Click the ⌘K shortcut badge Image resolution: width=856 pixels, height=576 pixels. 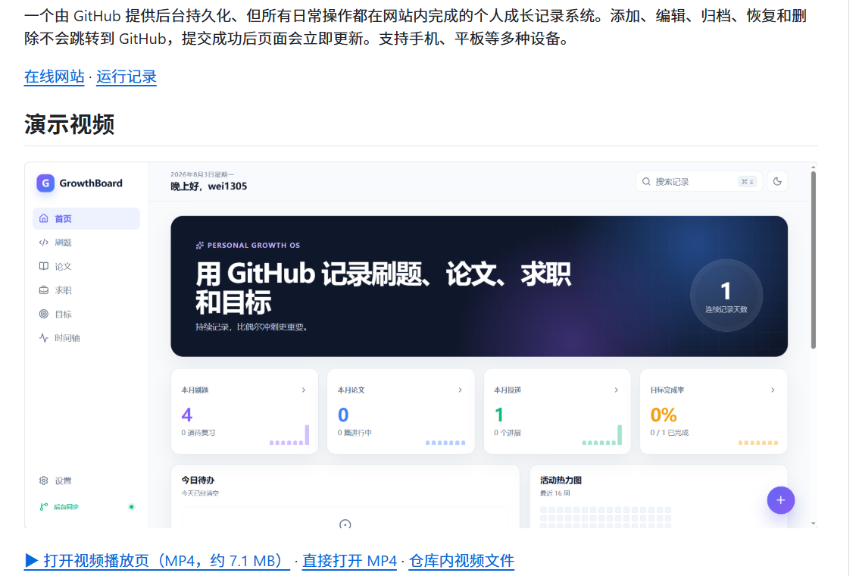(748, 182)
